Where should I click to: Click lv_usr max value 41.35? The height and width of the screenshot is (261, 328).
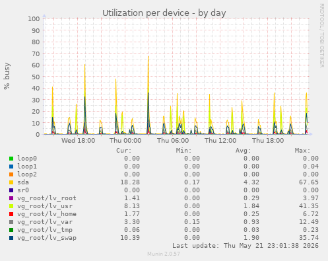coord(309,206)
